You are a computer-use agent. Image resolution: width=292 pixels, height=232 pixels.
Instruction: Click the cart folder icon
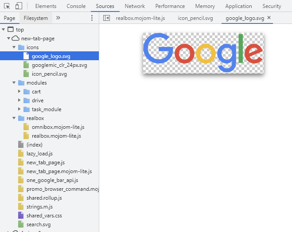pos(27,92)
